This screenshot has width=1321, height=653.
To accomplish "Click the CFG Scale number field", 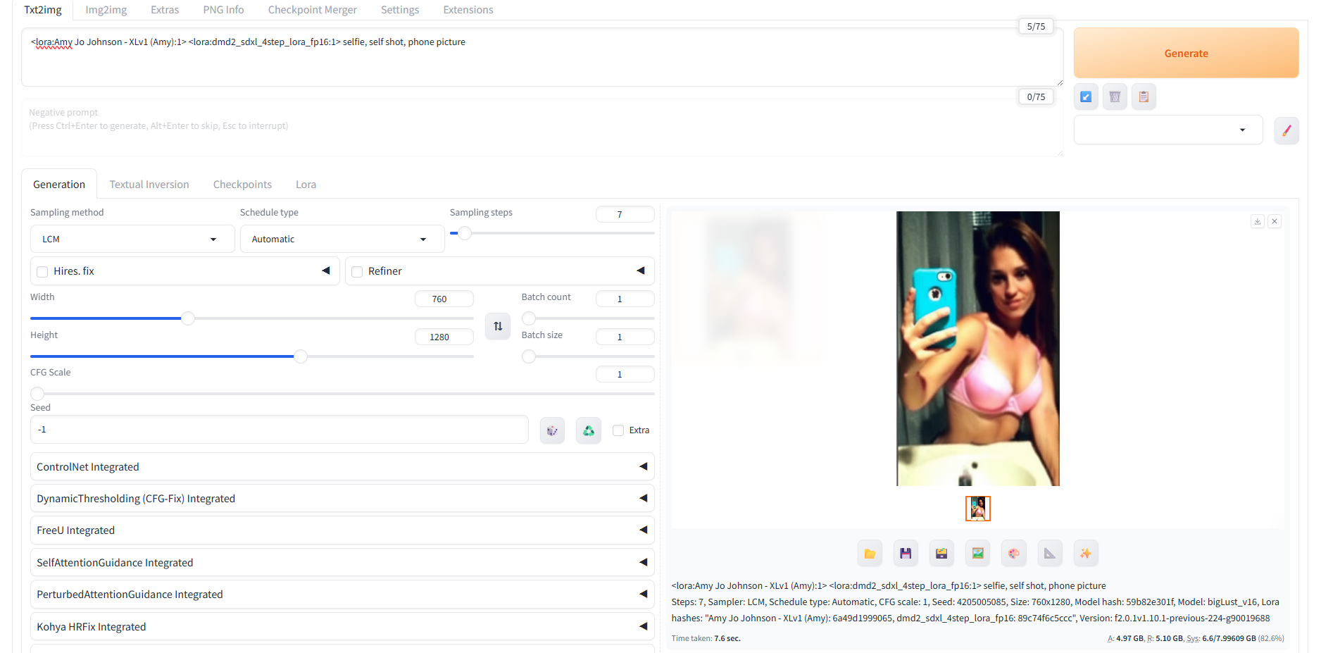I will (x=625, y=374).
